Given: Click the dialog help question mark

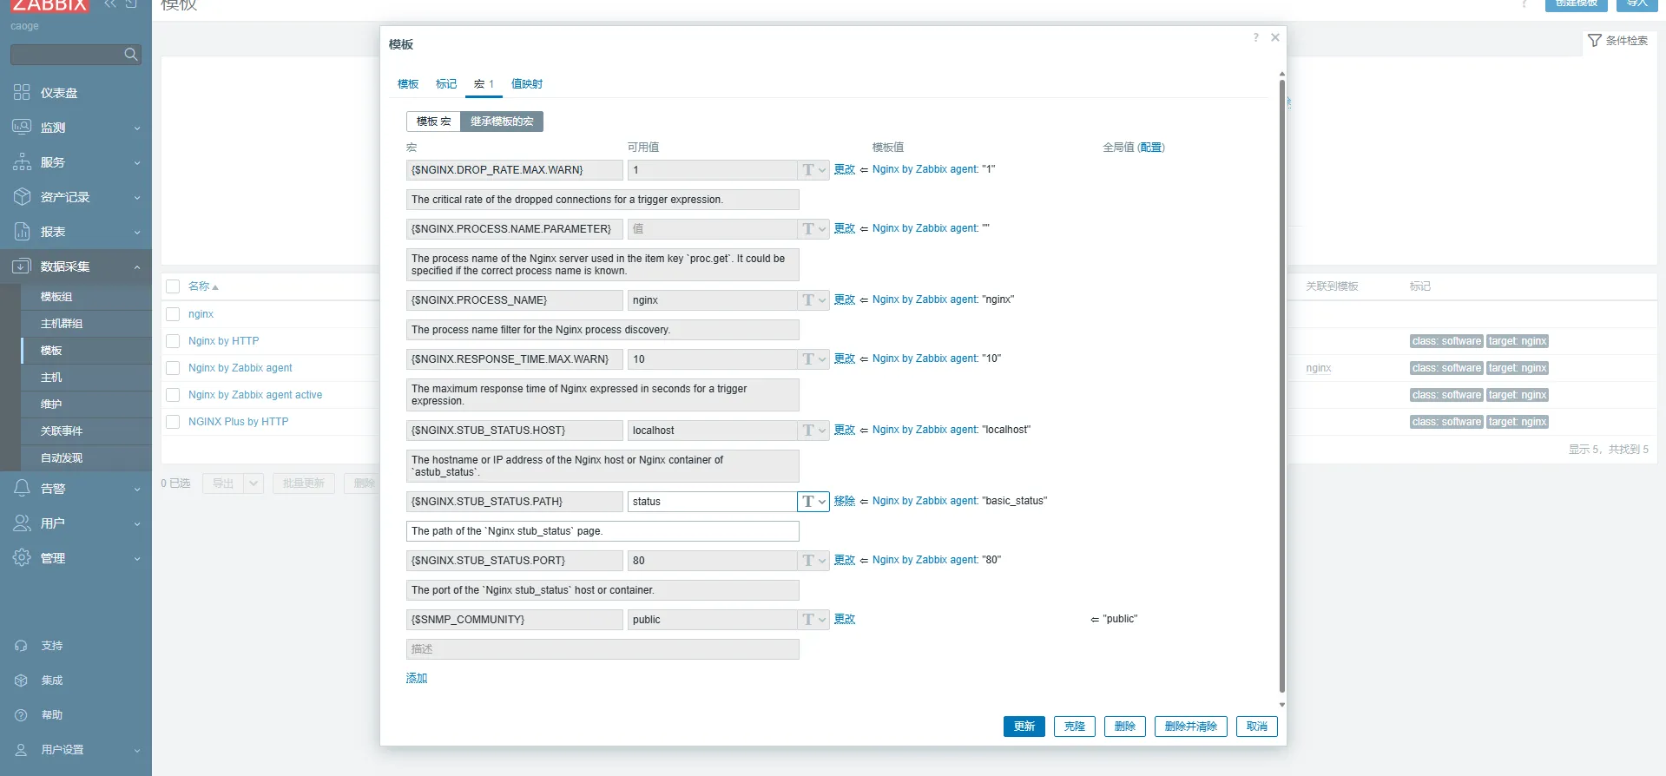Looking at the screenshot, I should [1255, 37].
